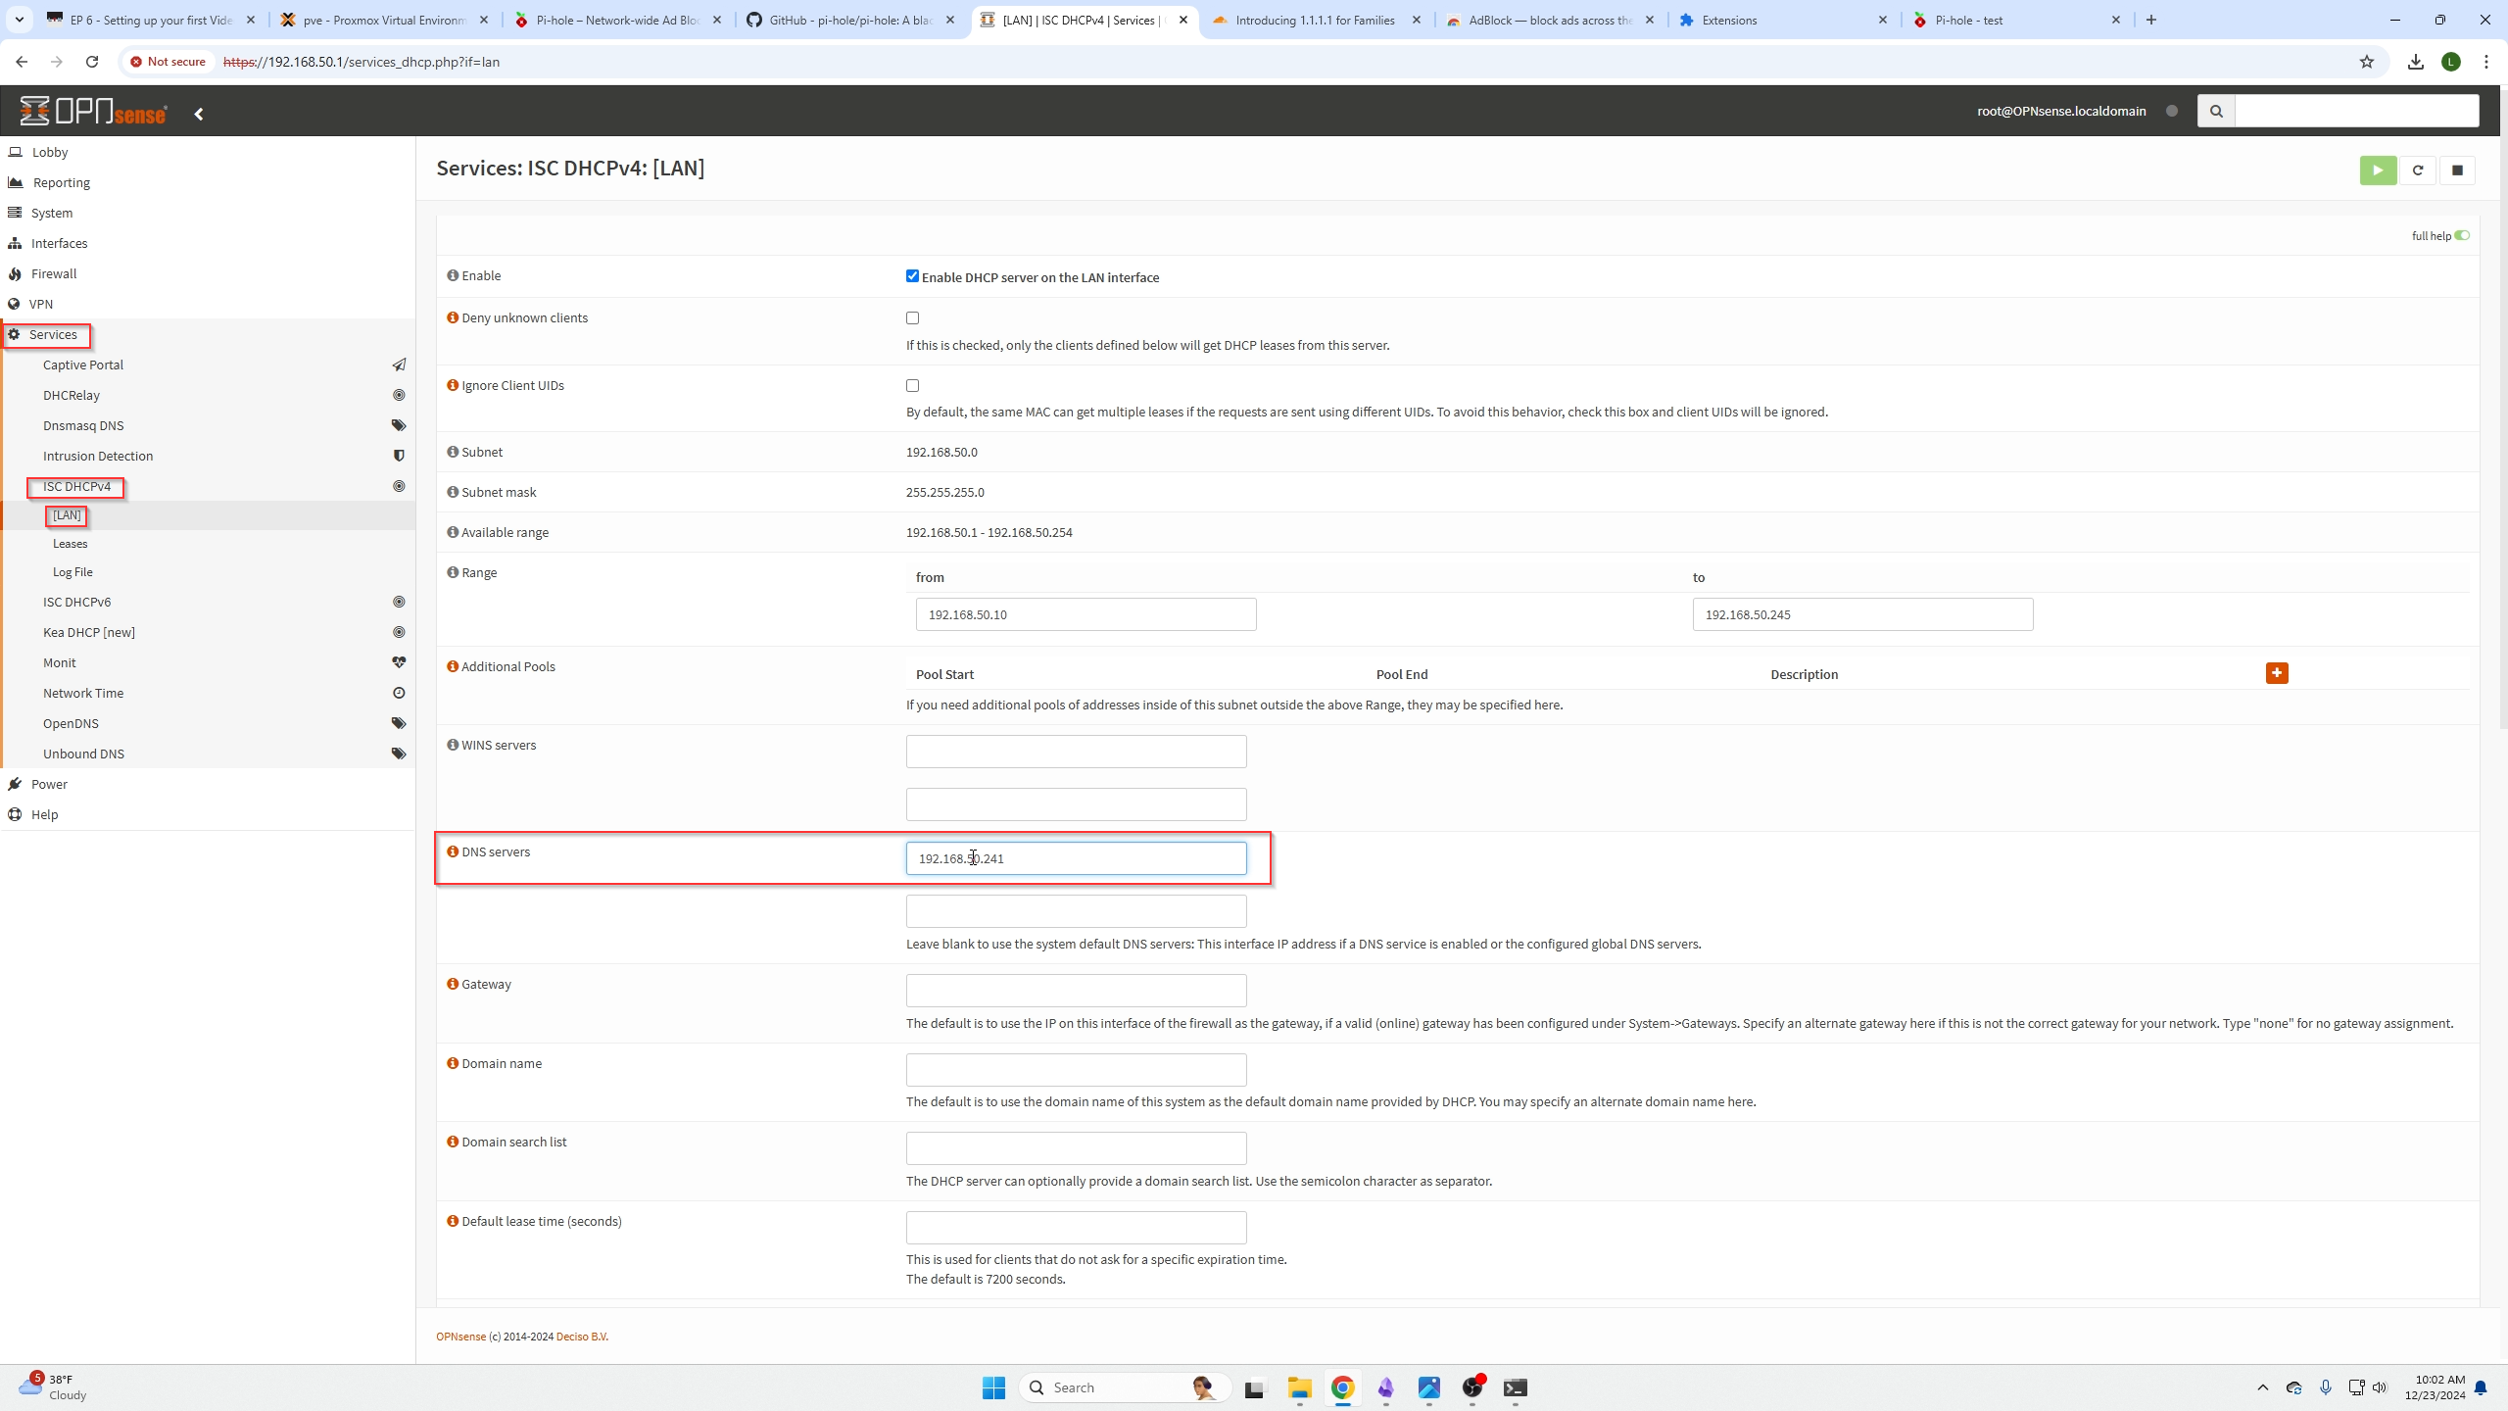The image size is (2508, 1411).
Task: Restart the DHCP service with the reload icon
Action: coord(2418,170)
